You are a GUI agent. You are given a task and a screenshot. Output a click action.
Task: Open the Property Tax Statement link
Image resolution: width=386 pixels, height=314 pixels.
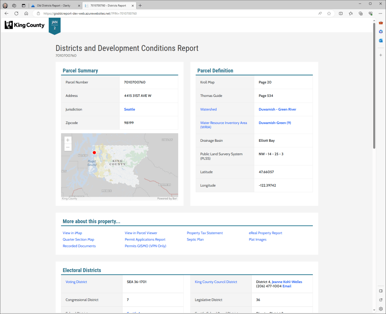(x=205, y=233)
